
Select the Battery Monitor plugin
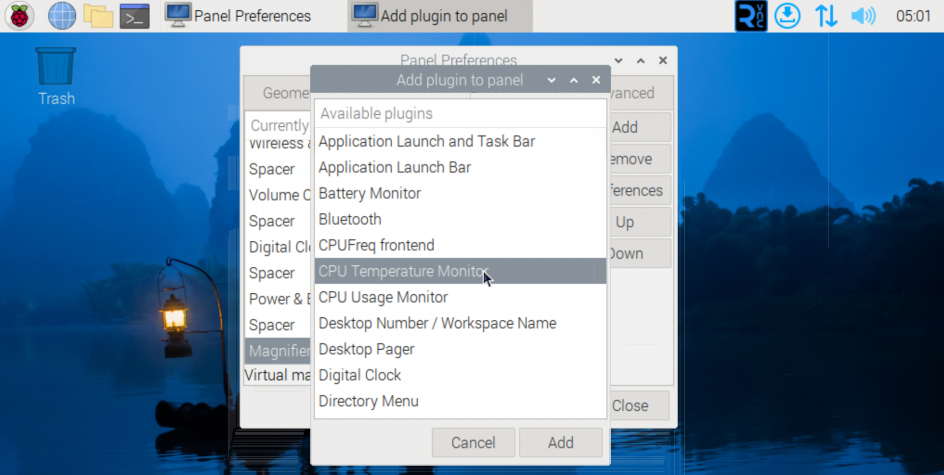[x=369, y=193]
